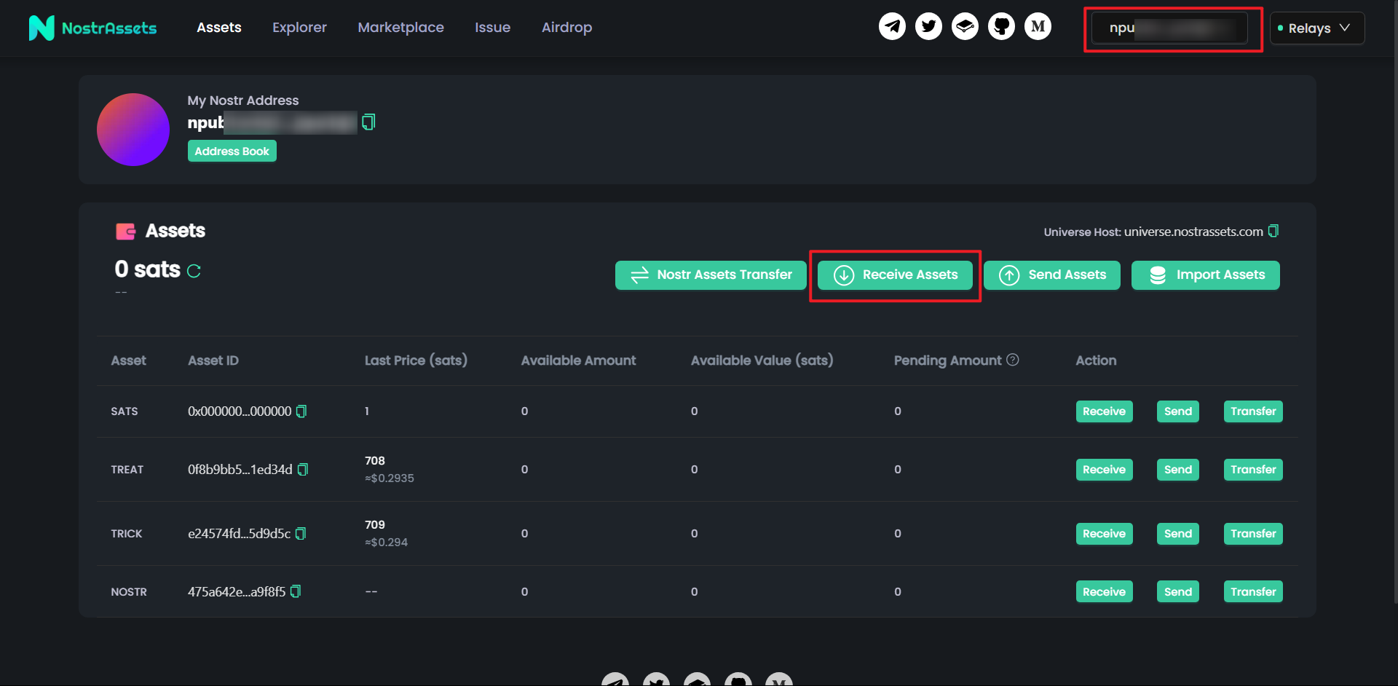This screenshot has height=686, width=1398.
Task: Transfer TRICK via row button
Action: [x=1253, y=534]
